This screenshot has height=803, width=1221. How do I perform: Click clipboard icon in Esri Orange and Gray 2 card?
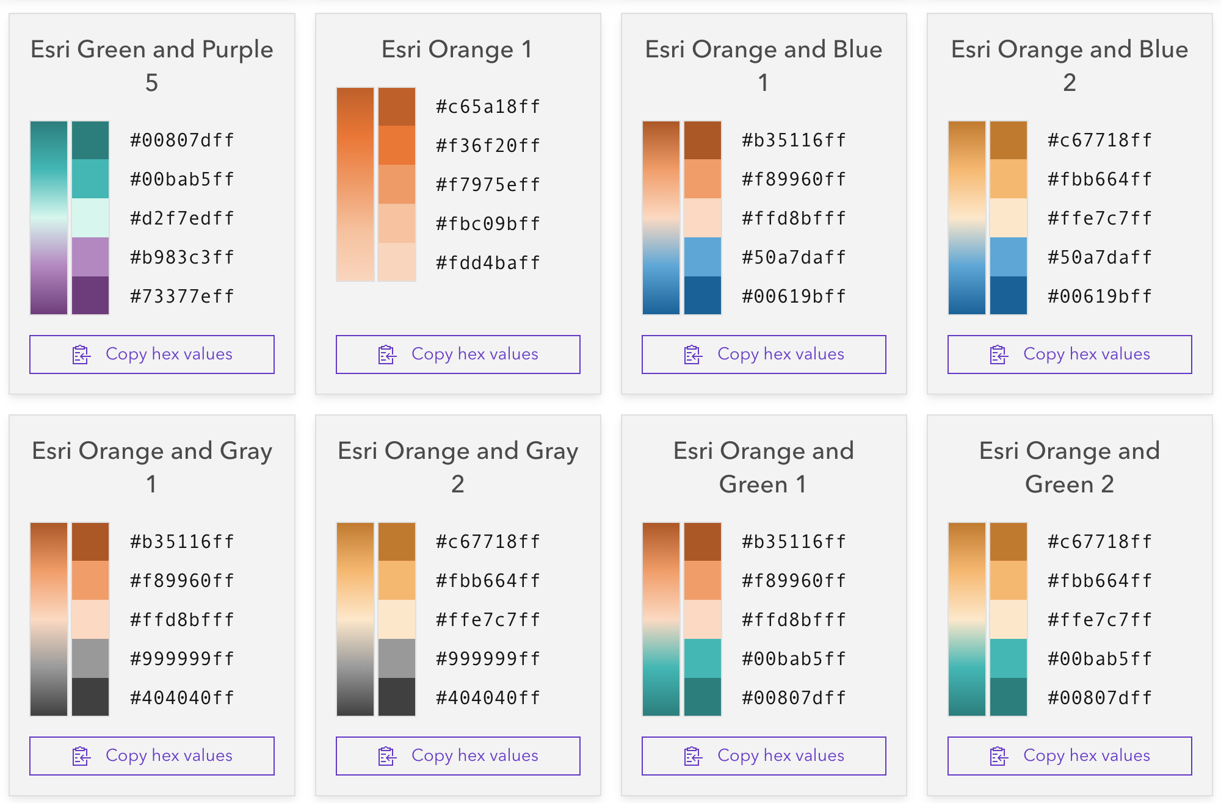coord(387,756)
